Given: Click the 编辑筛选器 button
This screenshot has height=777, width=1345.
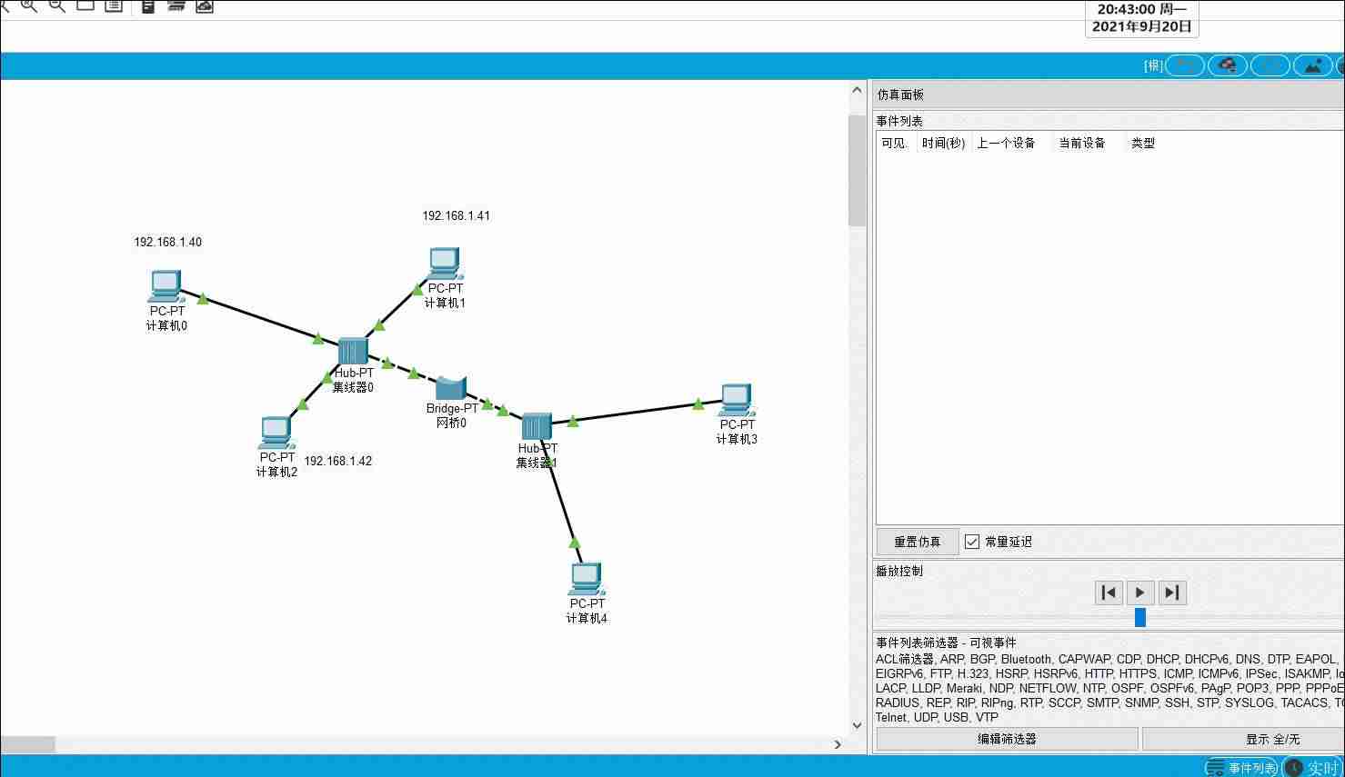Looking at the screenshot, I should pos(1007,739).
